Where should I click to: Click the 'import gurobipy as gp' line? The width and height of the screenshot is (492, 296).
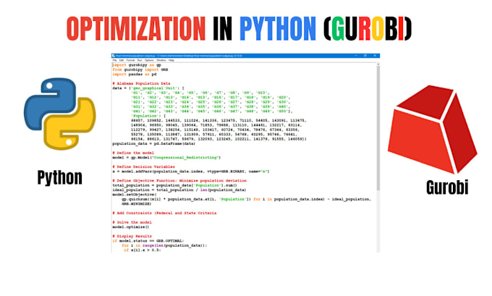[x=137, y=65]
